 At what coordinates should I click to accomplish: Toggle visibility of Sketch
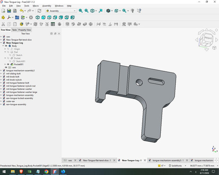coord(10,55)
